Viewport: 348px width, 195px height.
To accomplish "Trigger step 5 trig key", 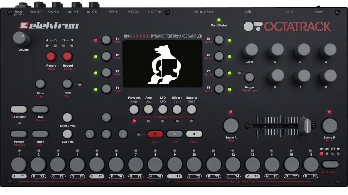I will pyautogui.click(x=97, y=165).
